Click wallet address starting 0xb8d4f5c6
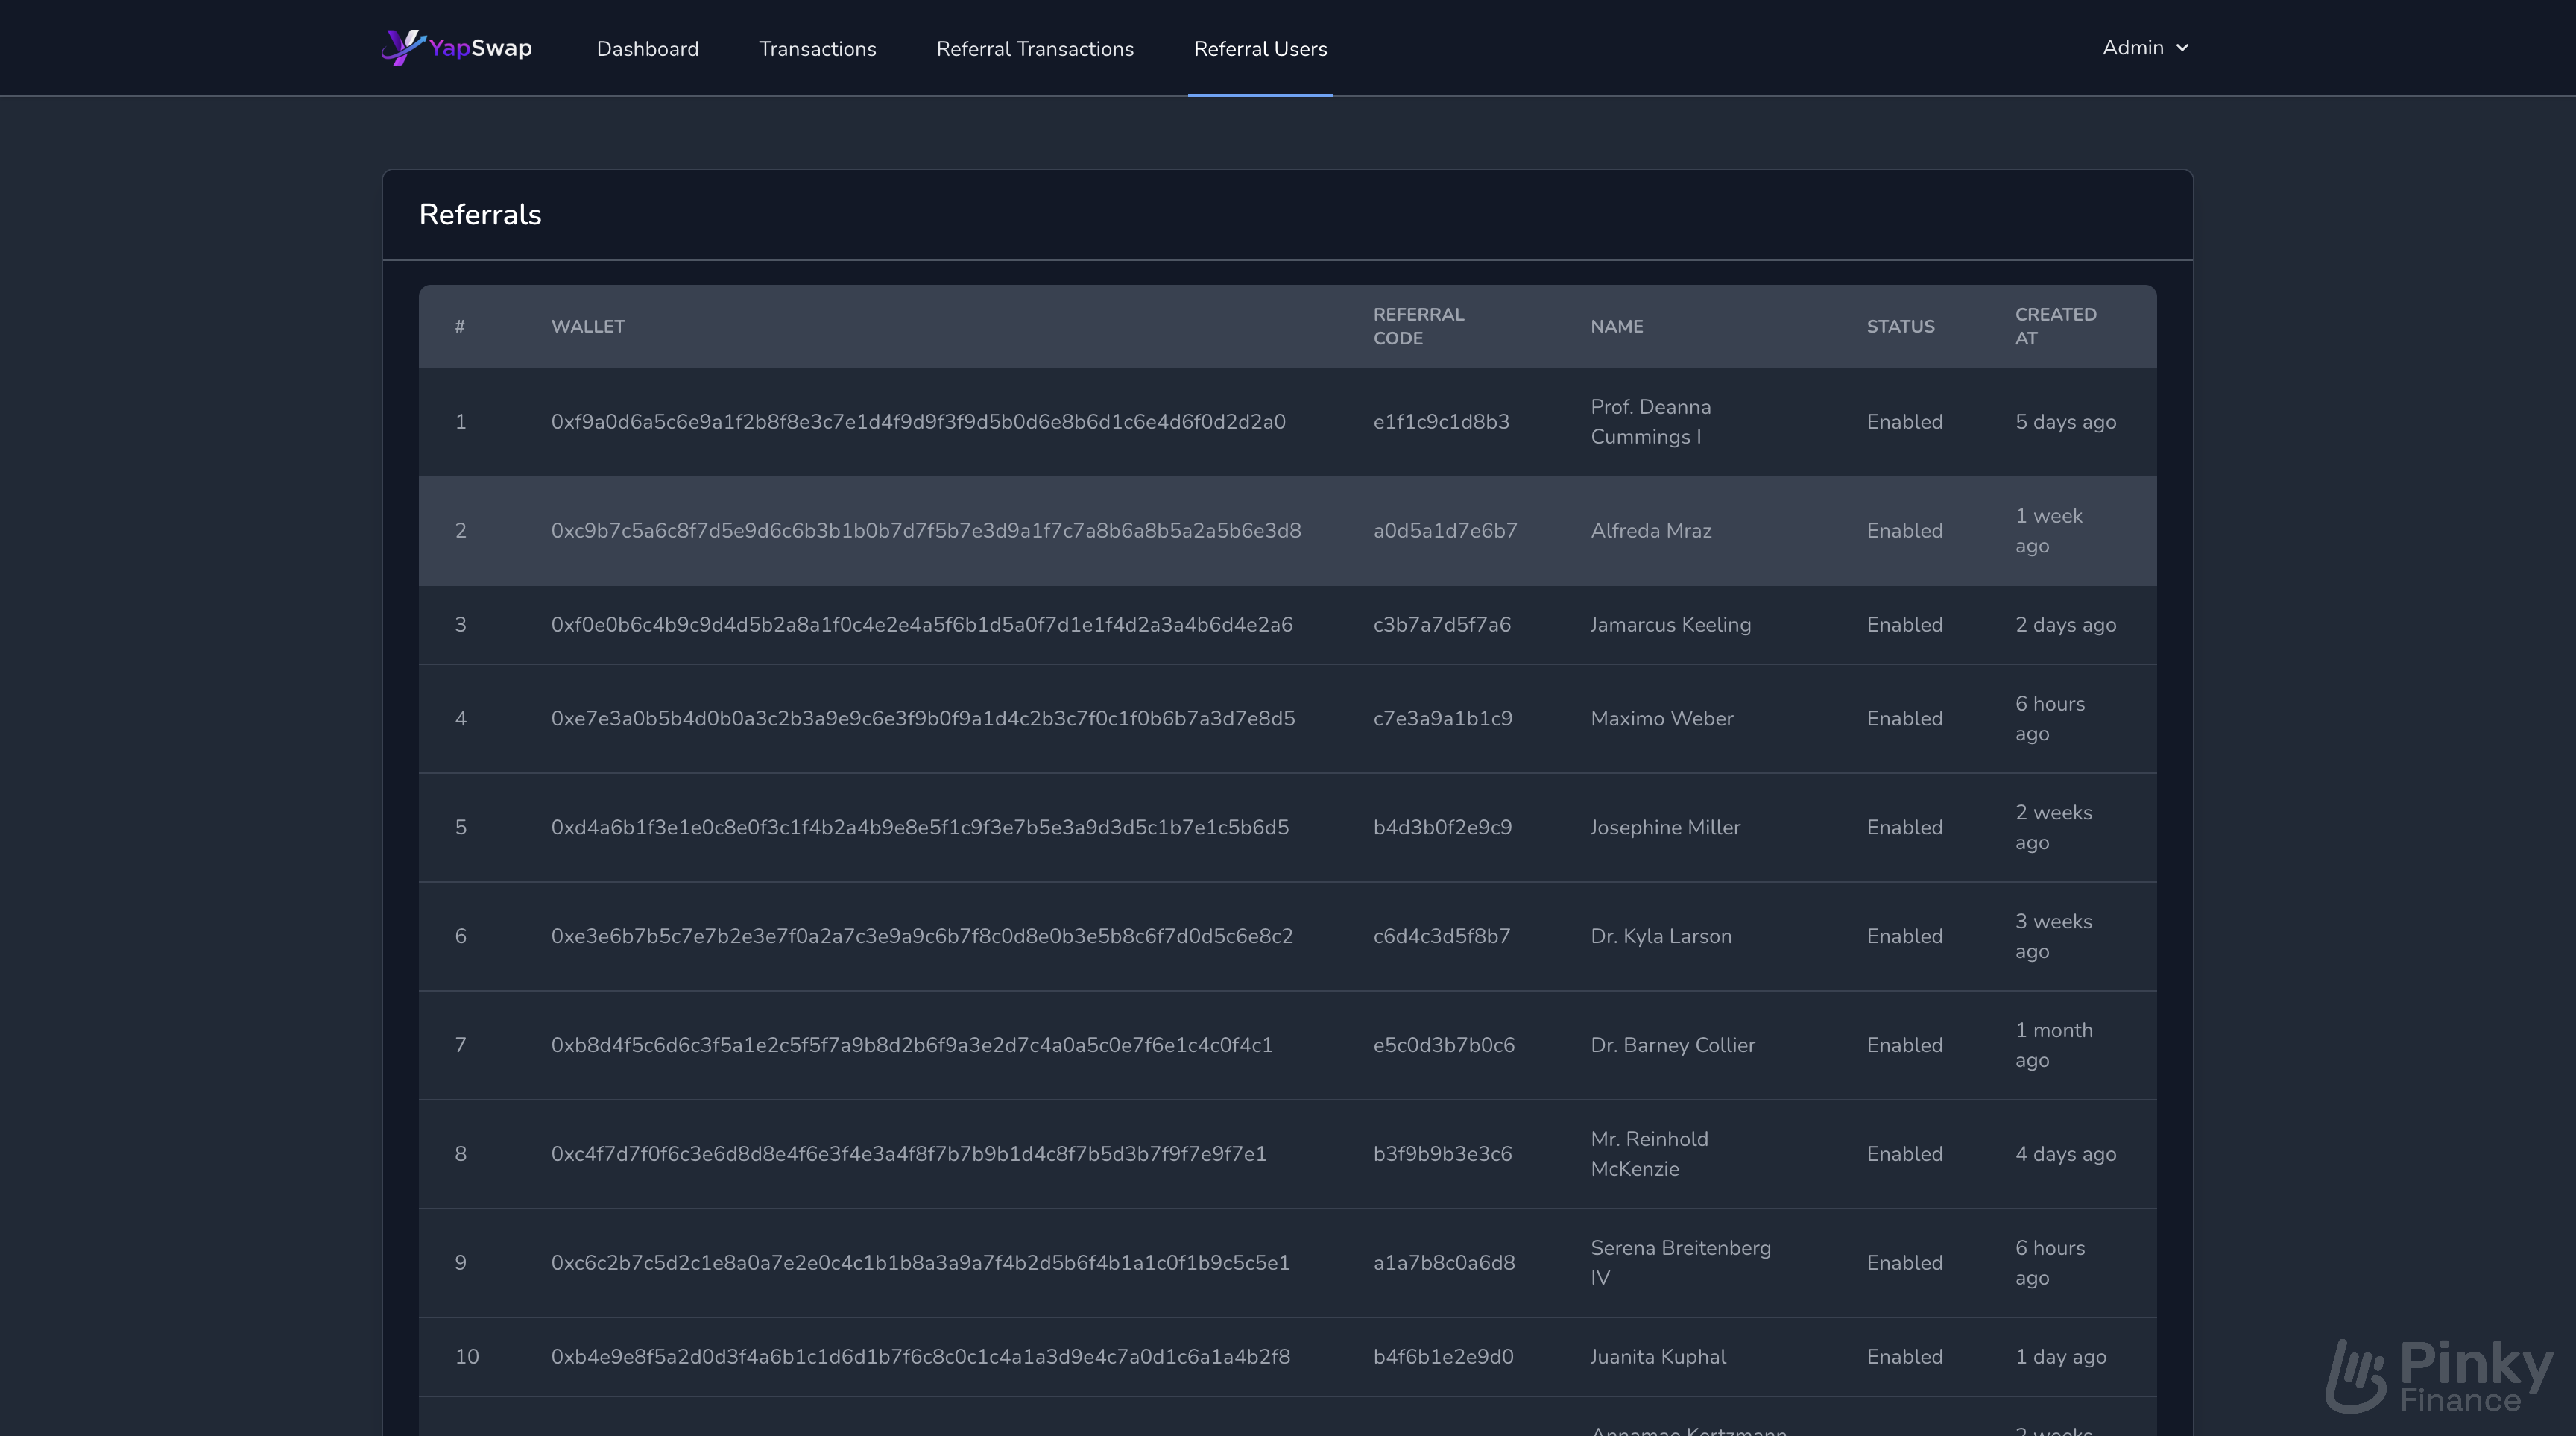The image size is (2576, 1436). pyautogui.click(x=912, y=1045)
